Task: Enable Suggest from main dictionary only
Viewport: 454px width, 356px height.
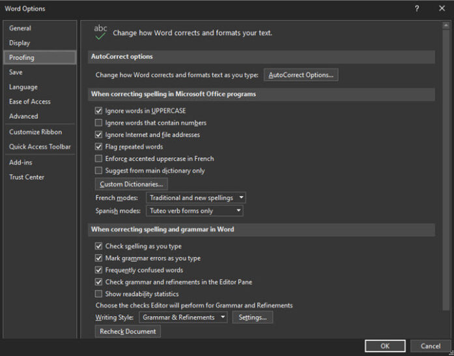Action: (x=99, y=170)
